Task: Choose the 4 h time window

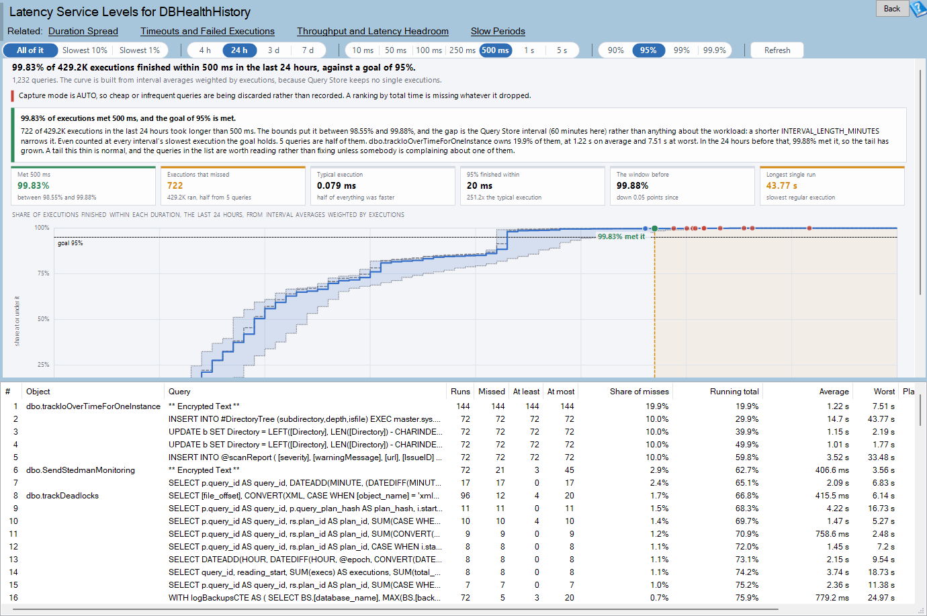Action: click(x=205, y=50)
